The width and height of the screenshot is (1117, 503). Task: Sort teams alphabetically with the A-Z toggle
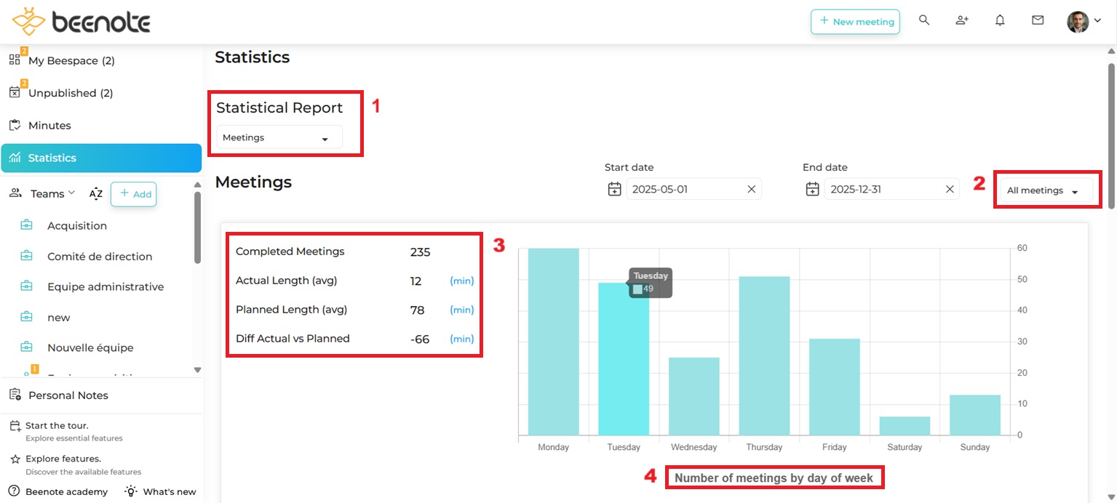[95, 194]
